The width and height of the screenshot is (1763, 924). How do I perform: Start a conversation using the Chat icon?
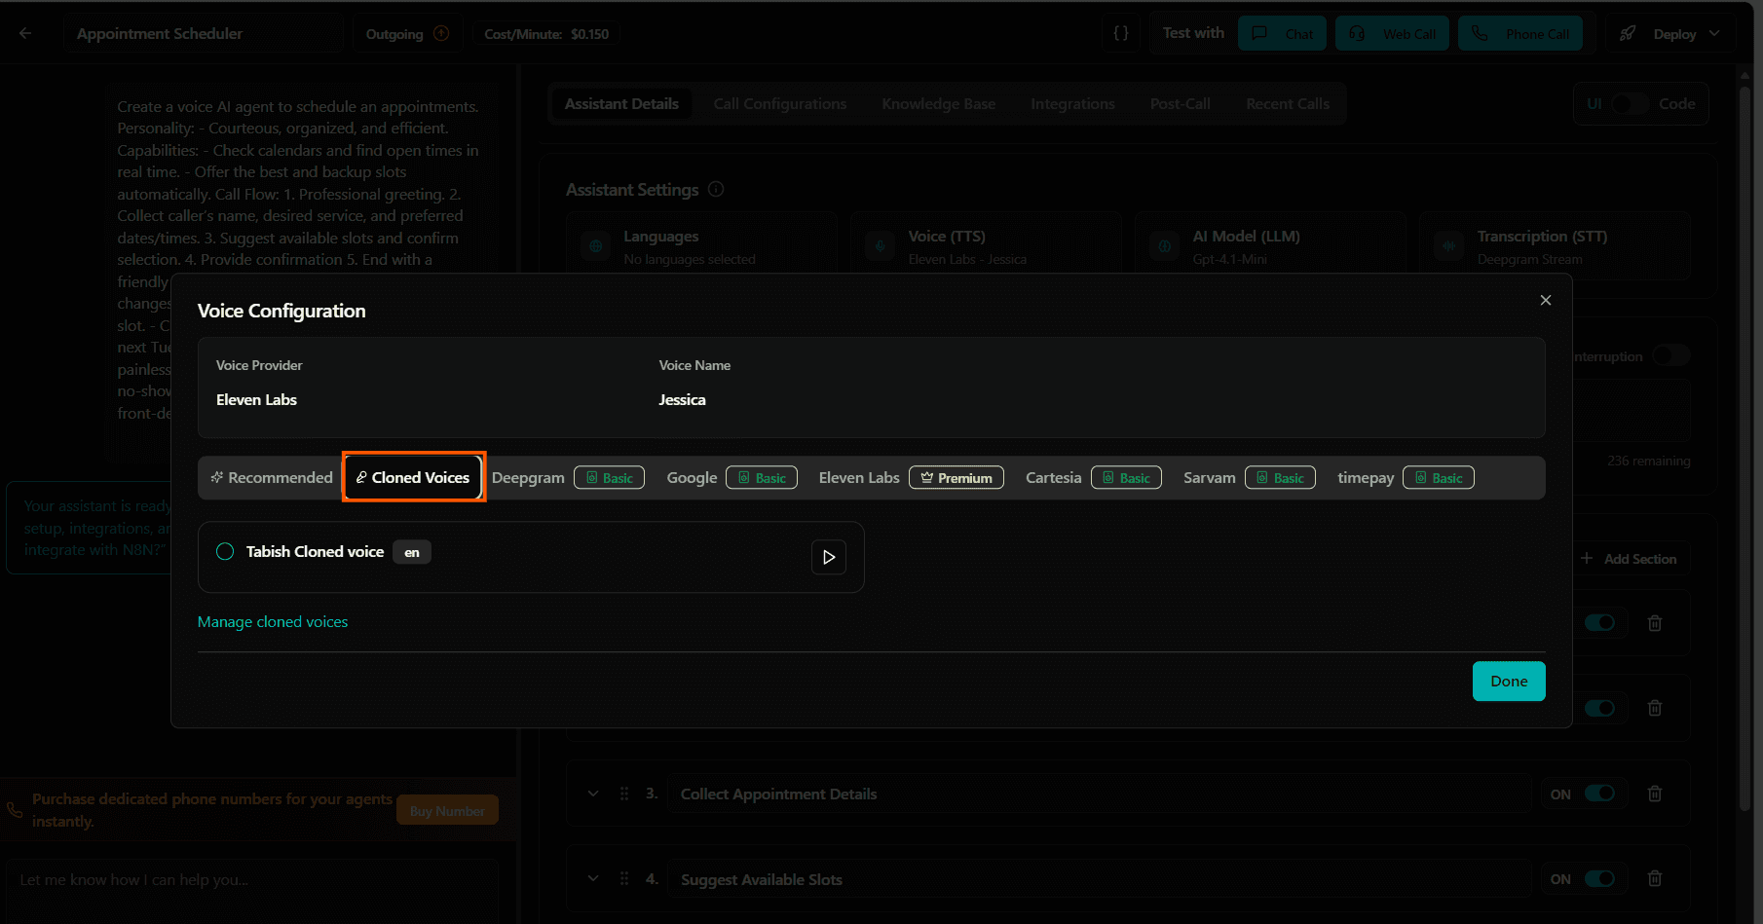pyautogui.click(x=1260, y=32)
